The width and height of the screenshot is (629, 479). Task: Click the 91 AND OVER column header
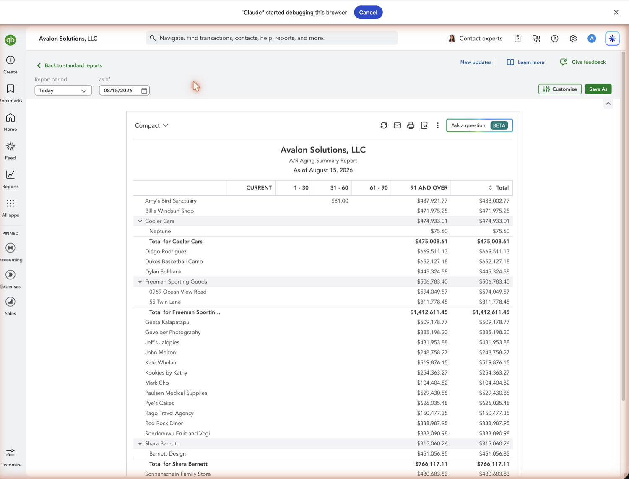pos(421,188)
